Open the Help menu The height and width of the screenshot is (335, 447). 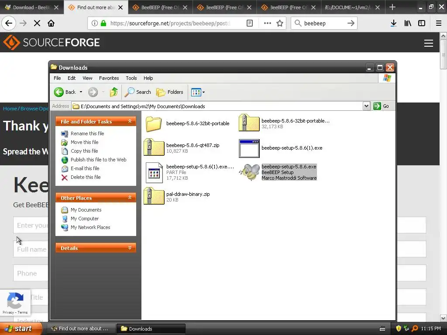(148, 78)
